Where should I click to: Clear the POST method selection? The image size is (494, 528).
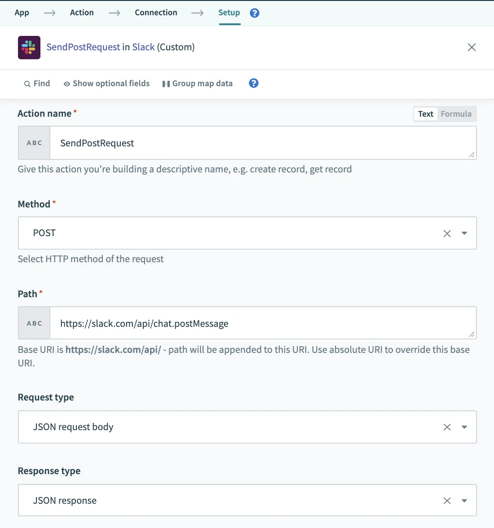447,233
